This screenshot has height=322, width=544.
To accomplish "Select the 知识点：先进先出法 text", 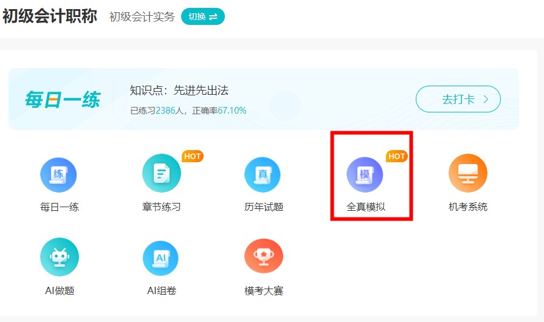I will [x=179, y=91].
